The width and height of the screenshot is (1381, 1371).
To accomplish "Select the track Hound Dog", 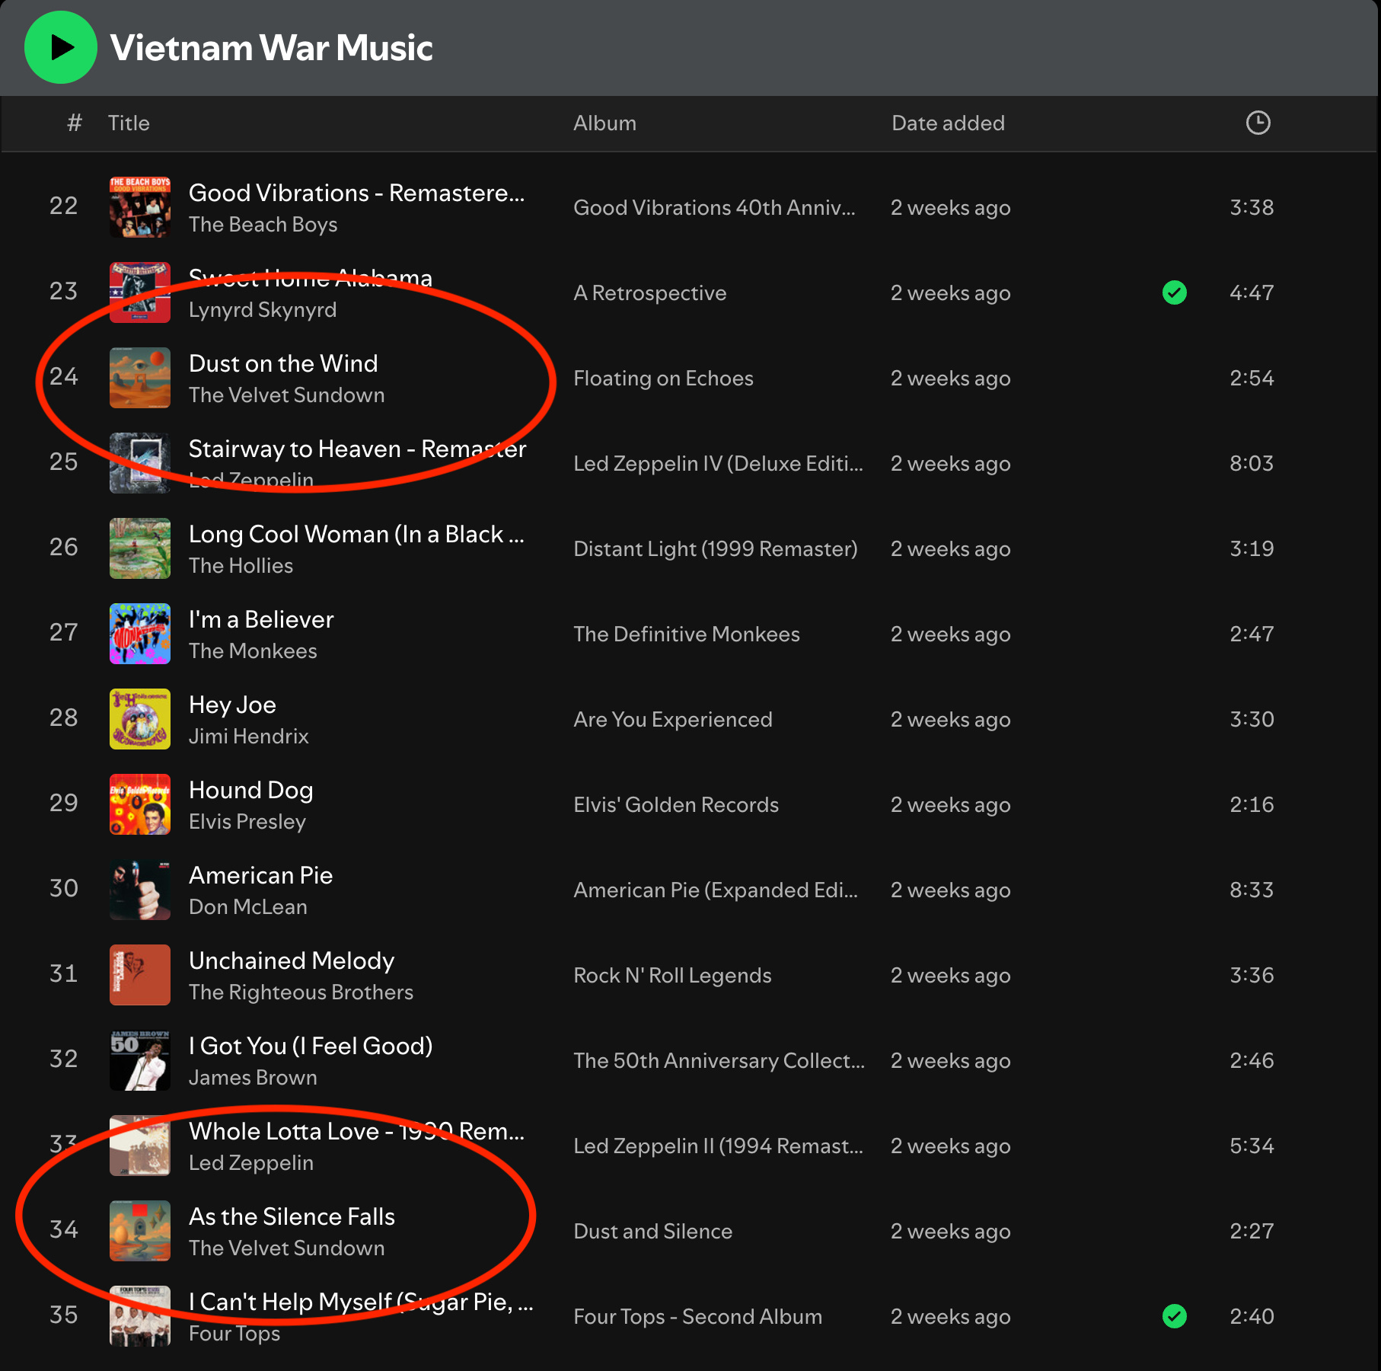I will tap(250, 791).
